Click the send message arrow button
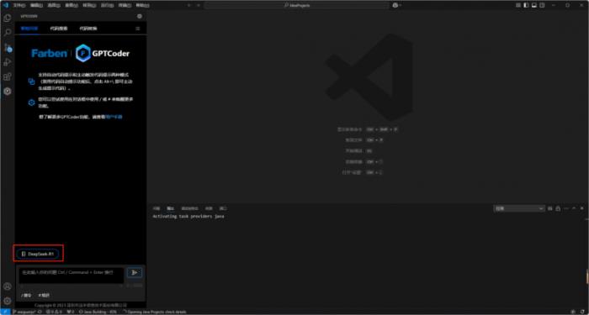This screenshot has height=315, width=589. [135, 272]
